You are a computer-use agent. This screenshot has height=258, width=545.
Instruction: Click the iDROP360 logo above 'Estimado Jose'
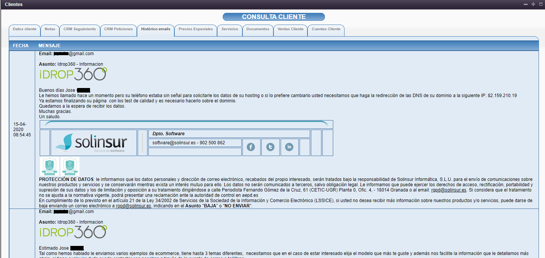[73, 232]
